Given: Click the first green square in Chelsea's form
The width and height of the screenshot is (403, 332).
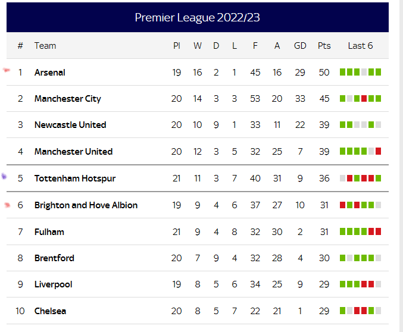Looking at the screenshot, I should pyautogui.click(x=343, y=311).
